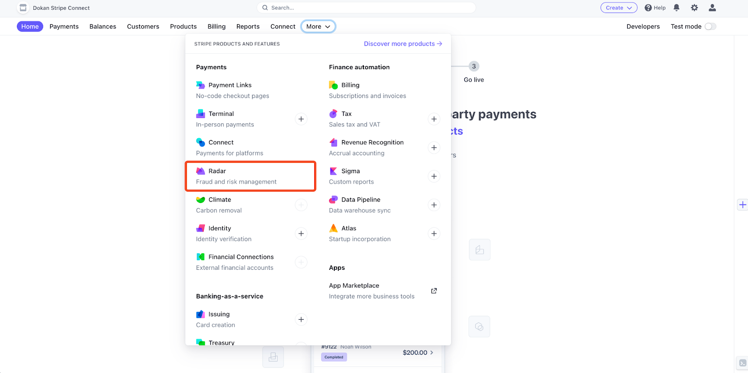The image size is (748, 373).
Task: Click the Sigma product icon
Action: (x=333, y=171)
